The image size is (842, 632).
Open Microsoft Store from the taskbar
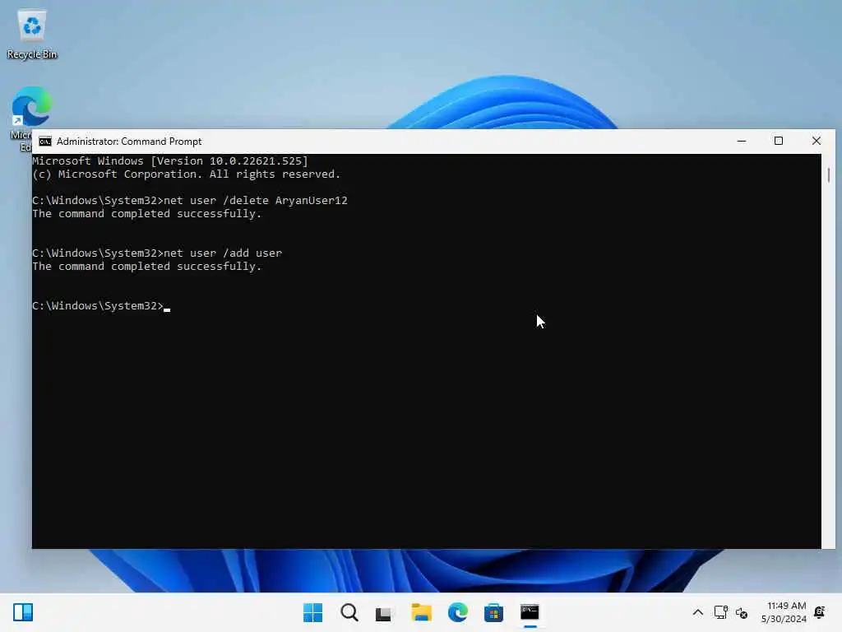pyautogui.click(x=493, y=612)
